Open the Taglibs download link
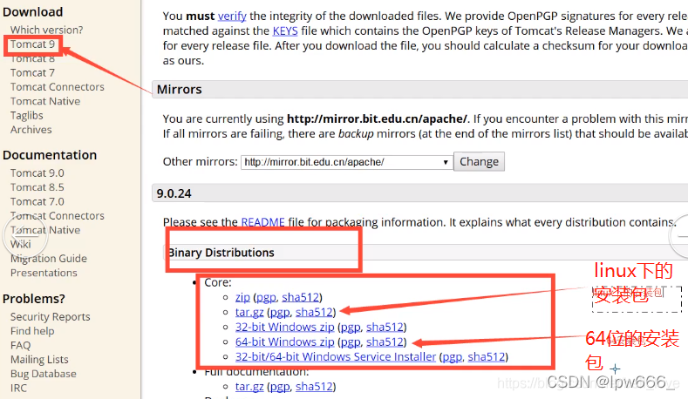 (x=27, y=115)
